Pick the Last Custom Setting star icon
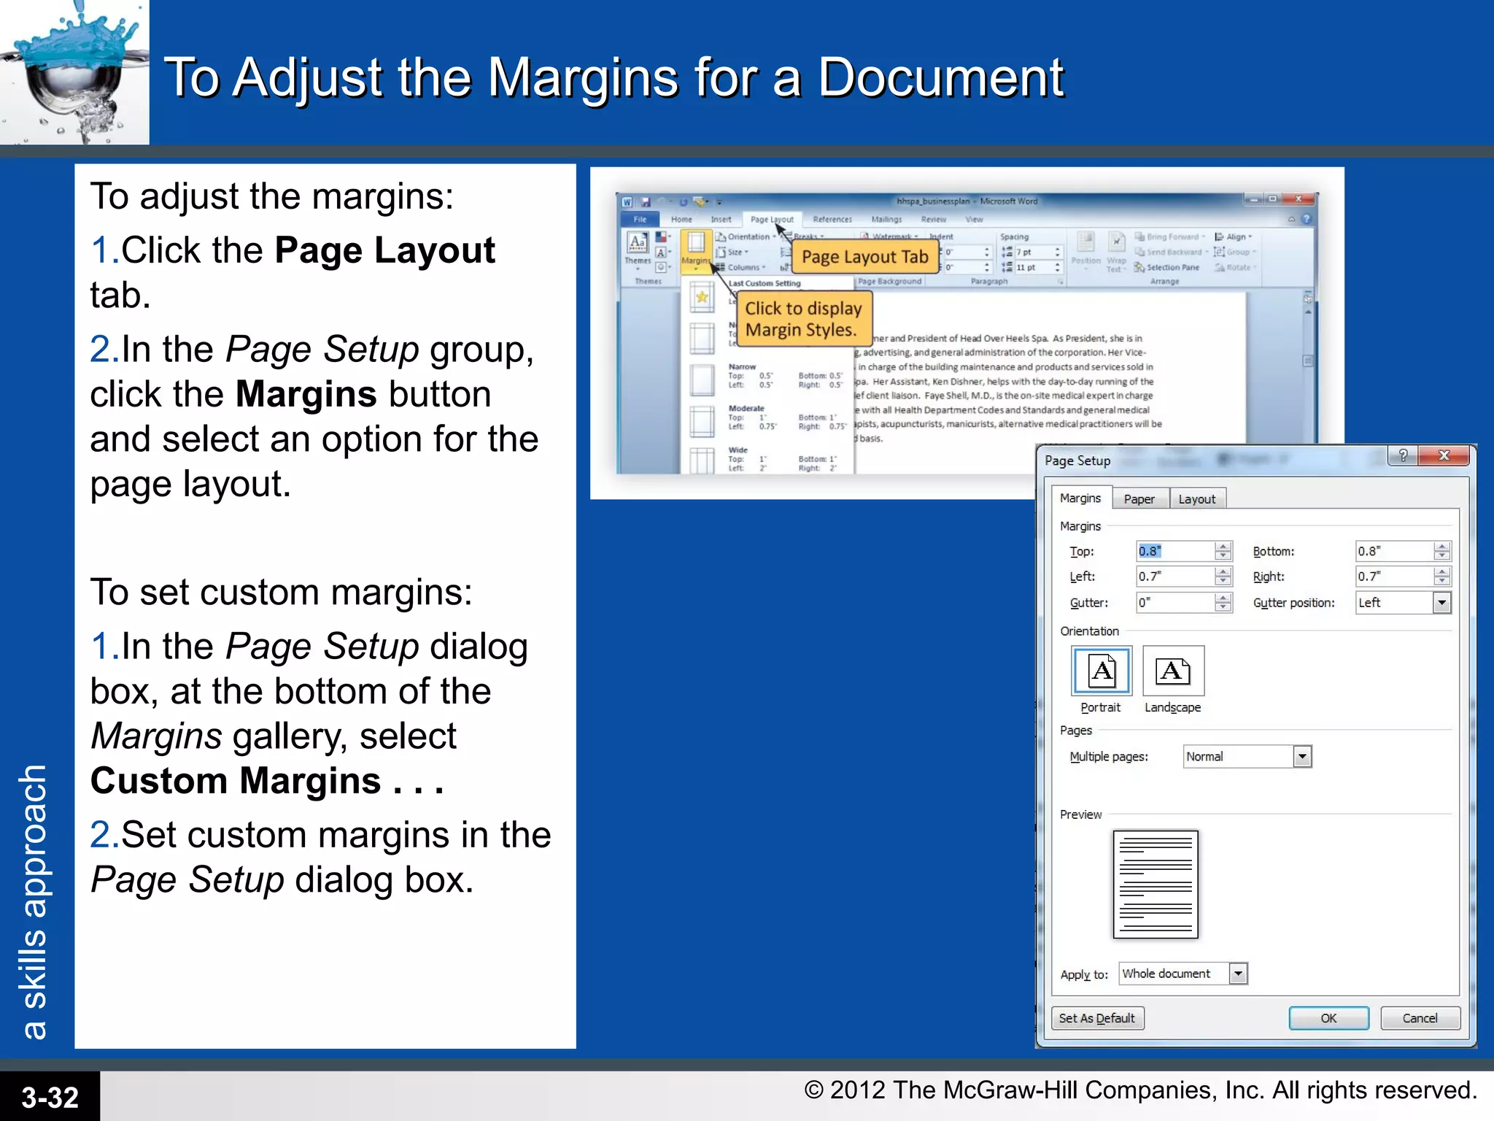Image resolution: width=1494 pixels, height=1121 pixels. (x=702, y=297)
